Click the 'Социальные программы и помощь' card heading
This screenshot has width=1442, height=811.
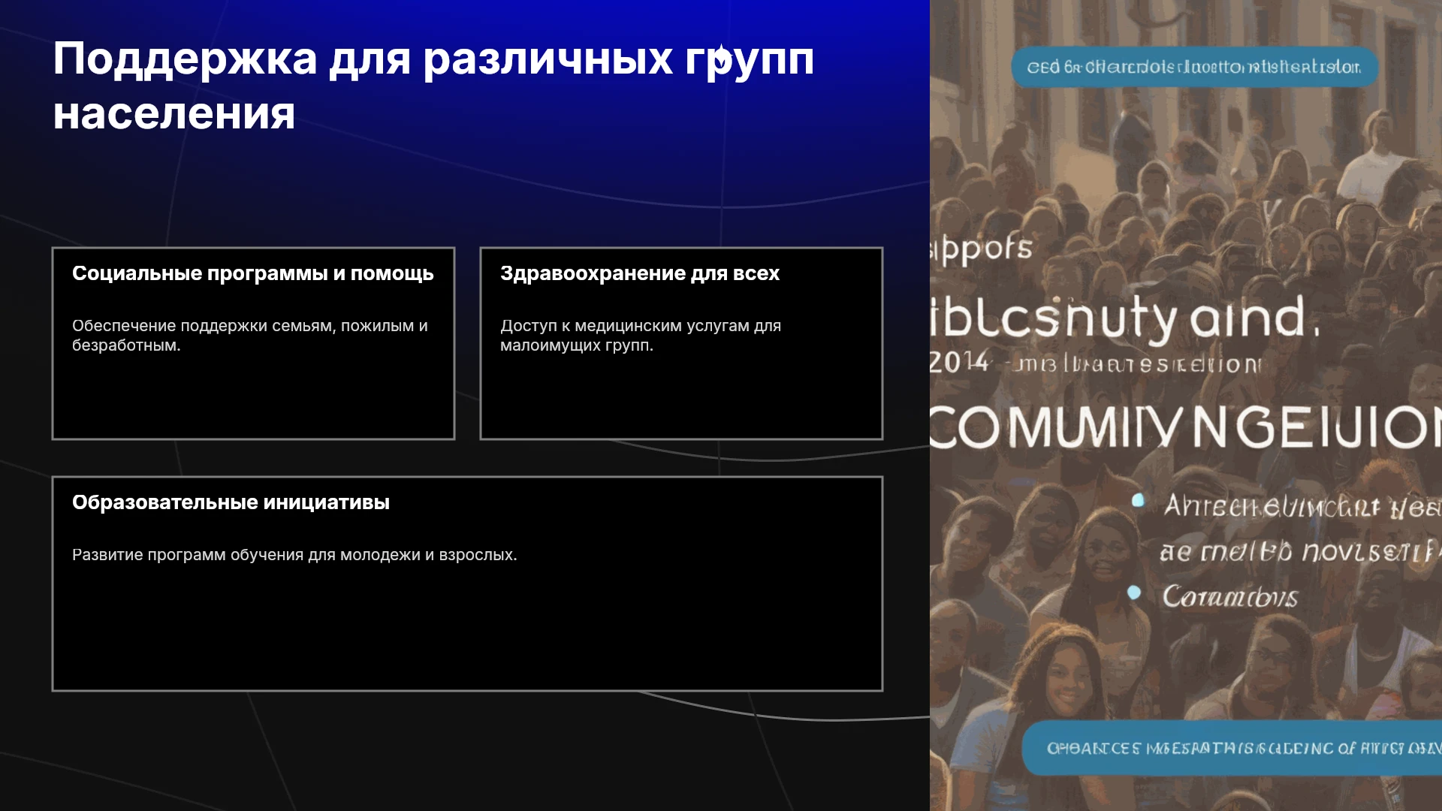253,273
